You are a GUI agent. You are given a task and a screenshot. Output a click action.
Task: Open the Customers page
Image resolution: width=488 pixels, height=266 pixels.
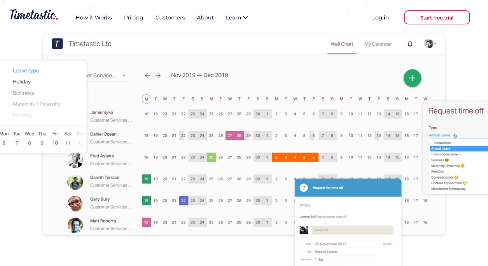coord(170,18)
